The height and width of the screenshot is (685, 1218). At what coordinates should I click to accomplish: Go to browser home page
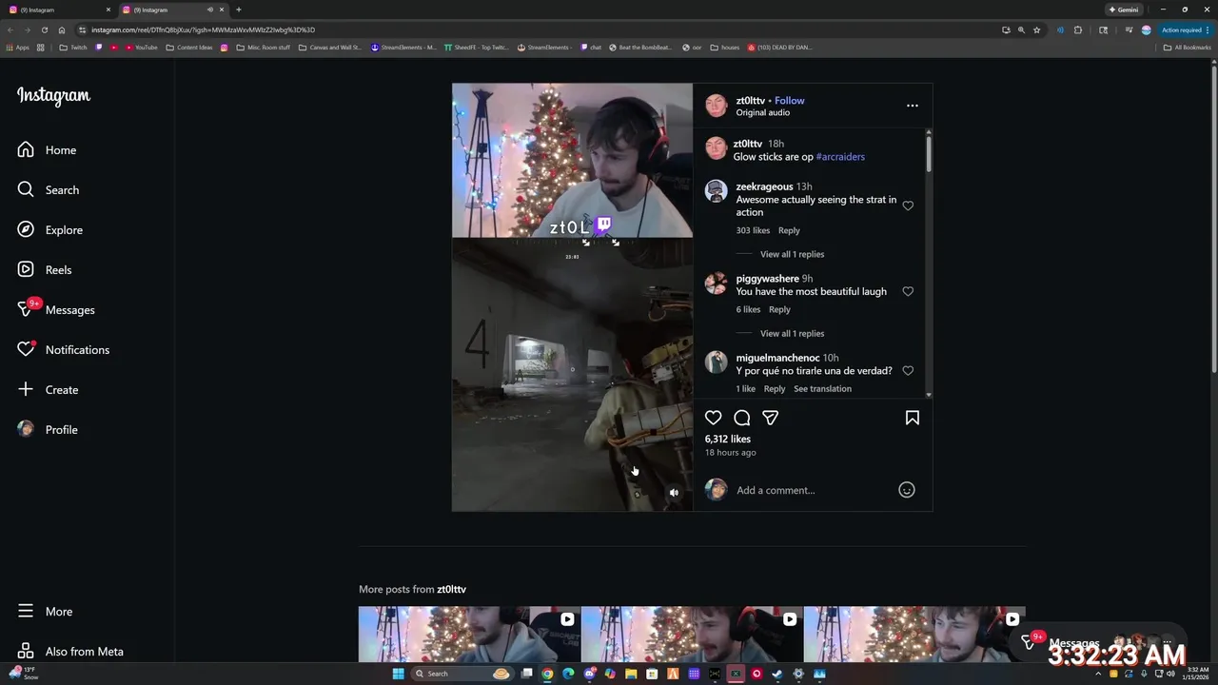pos(62,29)
